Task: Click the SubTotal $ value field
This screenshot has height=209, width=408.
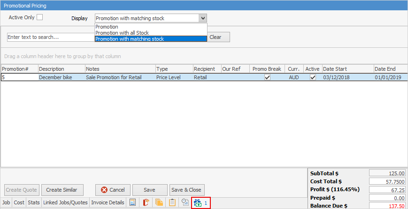Action: [x=387, y=173]
